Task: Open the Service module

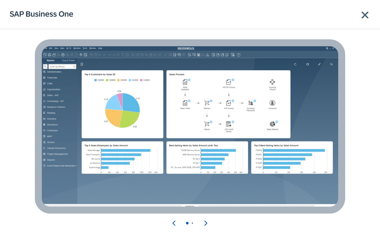Action: [49, 142]
